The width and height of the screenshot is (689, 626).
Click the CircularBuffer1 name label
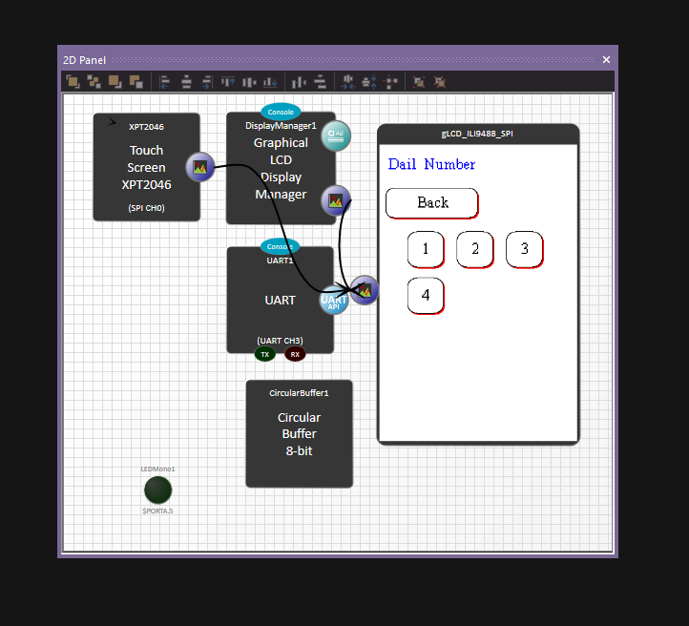pyautogui.click(x=299, y=393)
